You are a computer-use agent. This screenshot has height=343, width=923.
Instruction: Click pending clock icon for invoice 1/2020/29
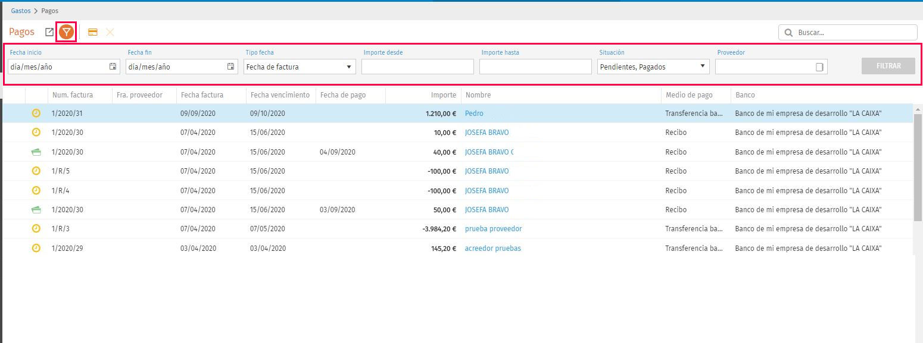36,248
